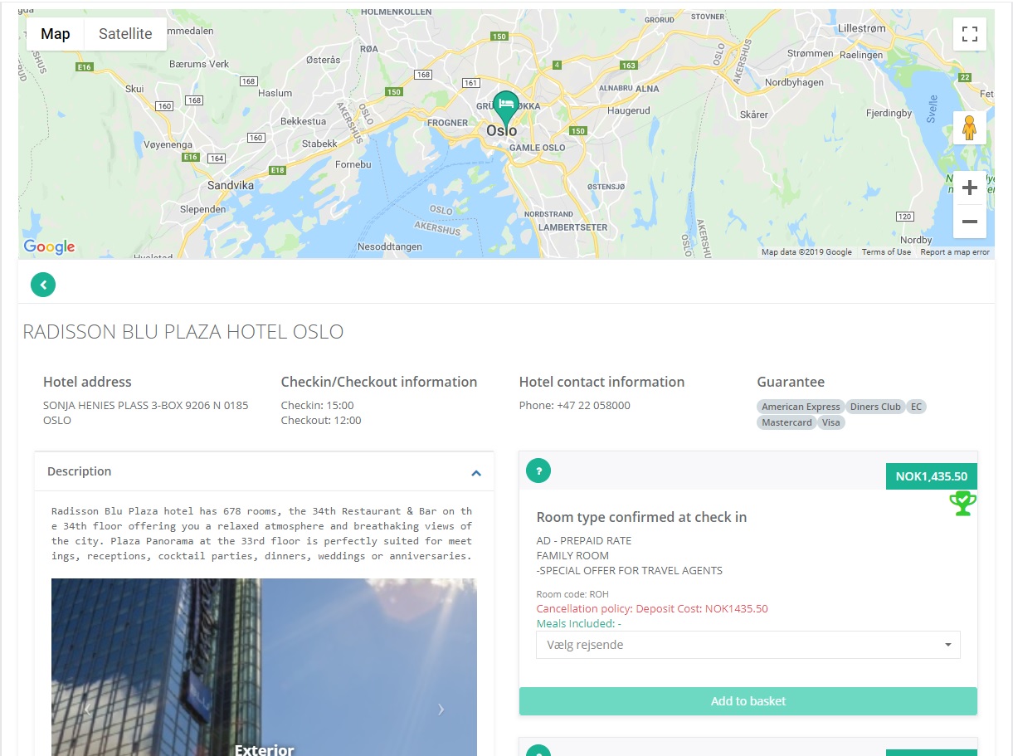Click Add to basket button
Screen dimensions: 1013x756
[748, 701]
